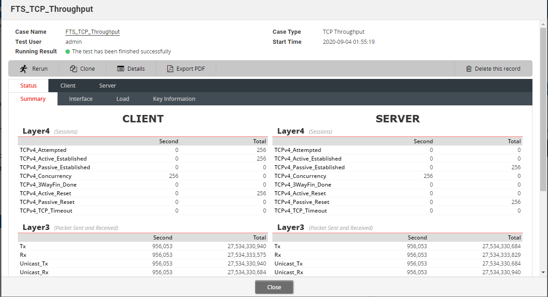Select the TCPv4_Concurrency row under CLIENT
548x297 pixels.
pos(45,176)
